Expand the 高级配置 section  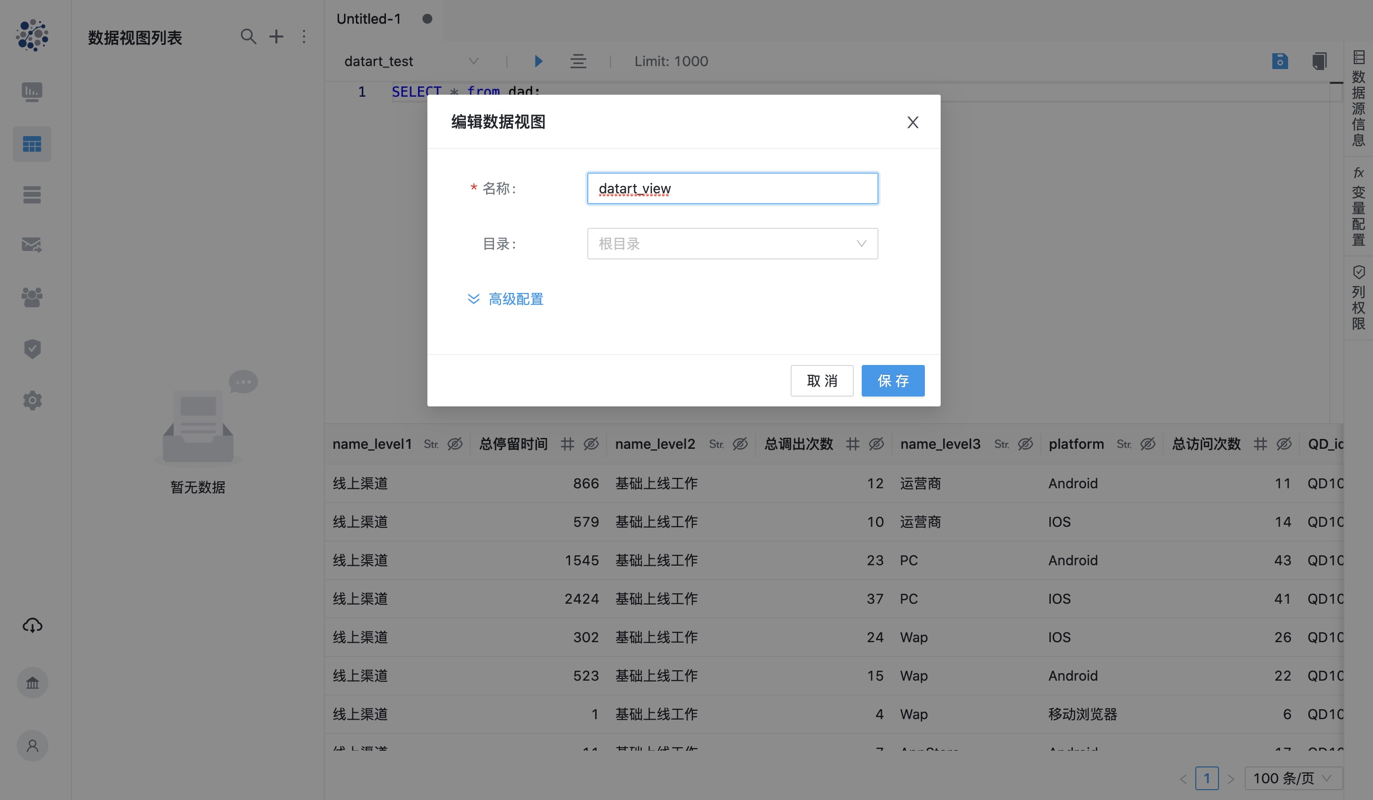click(x=505, y=299)
